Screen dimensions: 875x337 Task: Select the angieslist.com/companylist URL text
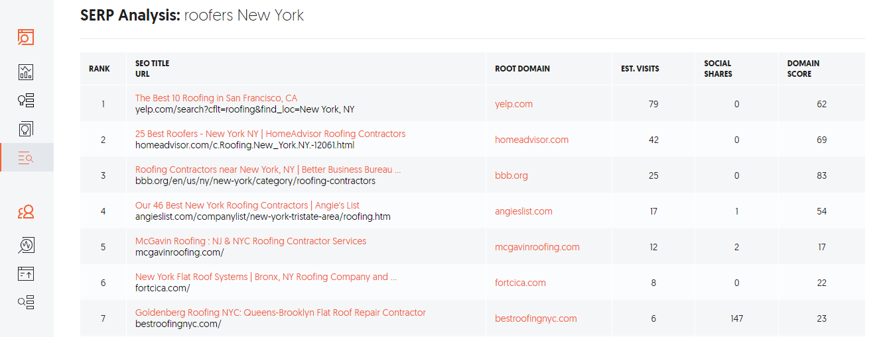click(x=263, y=217)
